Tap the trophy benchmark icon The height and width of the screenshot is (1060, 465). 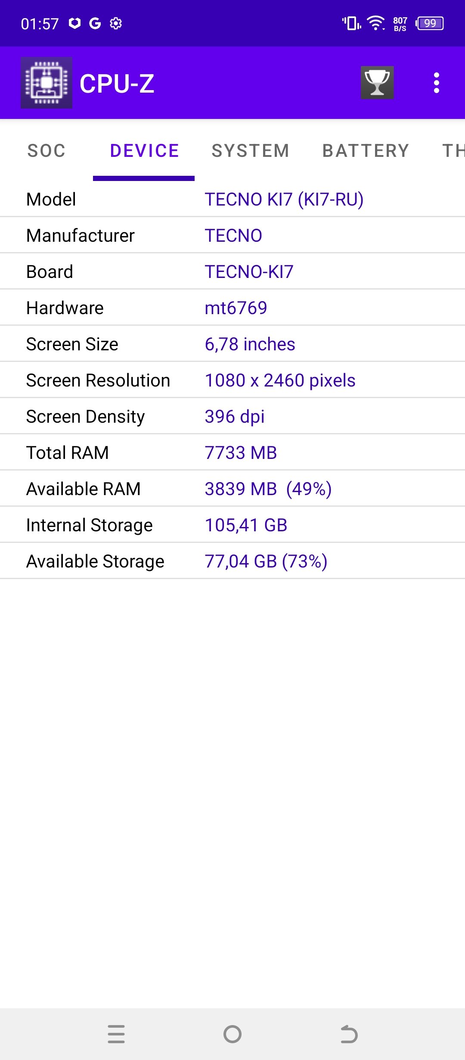[x=377, y=83]
